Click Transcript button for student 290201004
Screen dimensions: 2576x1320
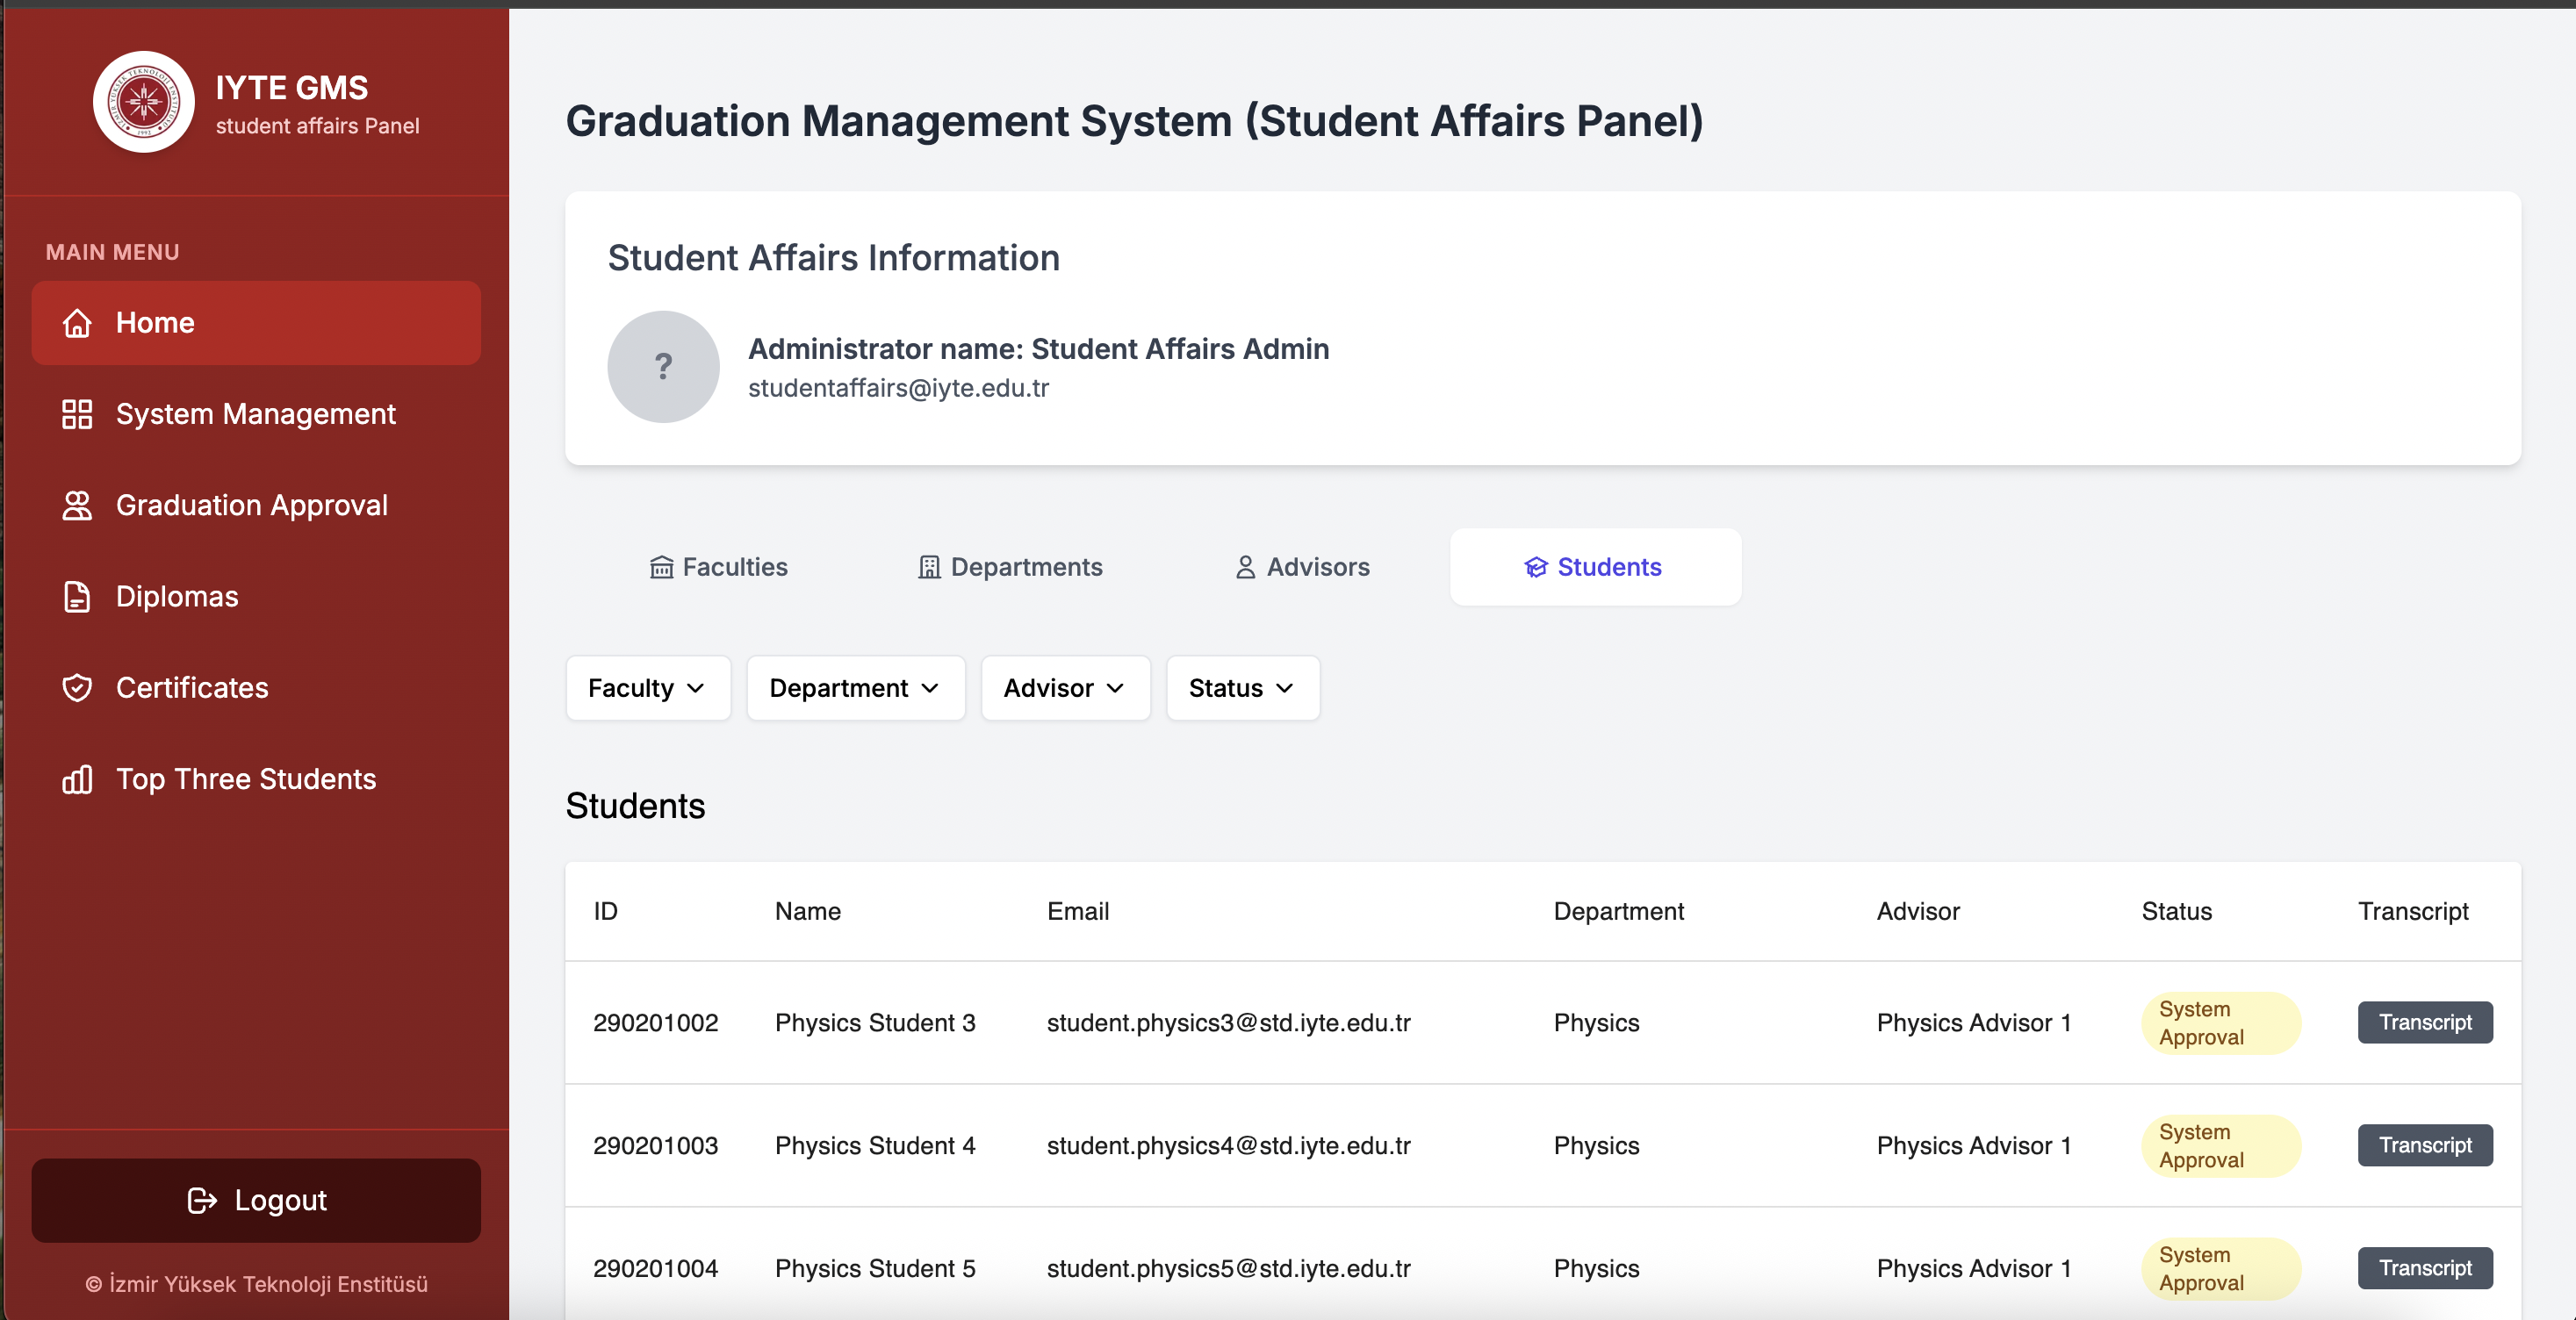[x=2424, y=1268]
